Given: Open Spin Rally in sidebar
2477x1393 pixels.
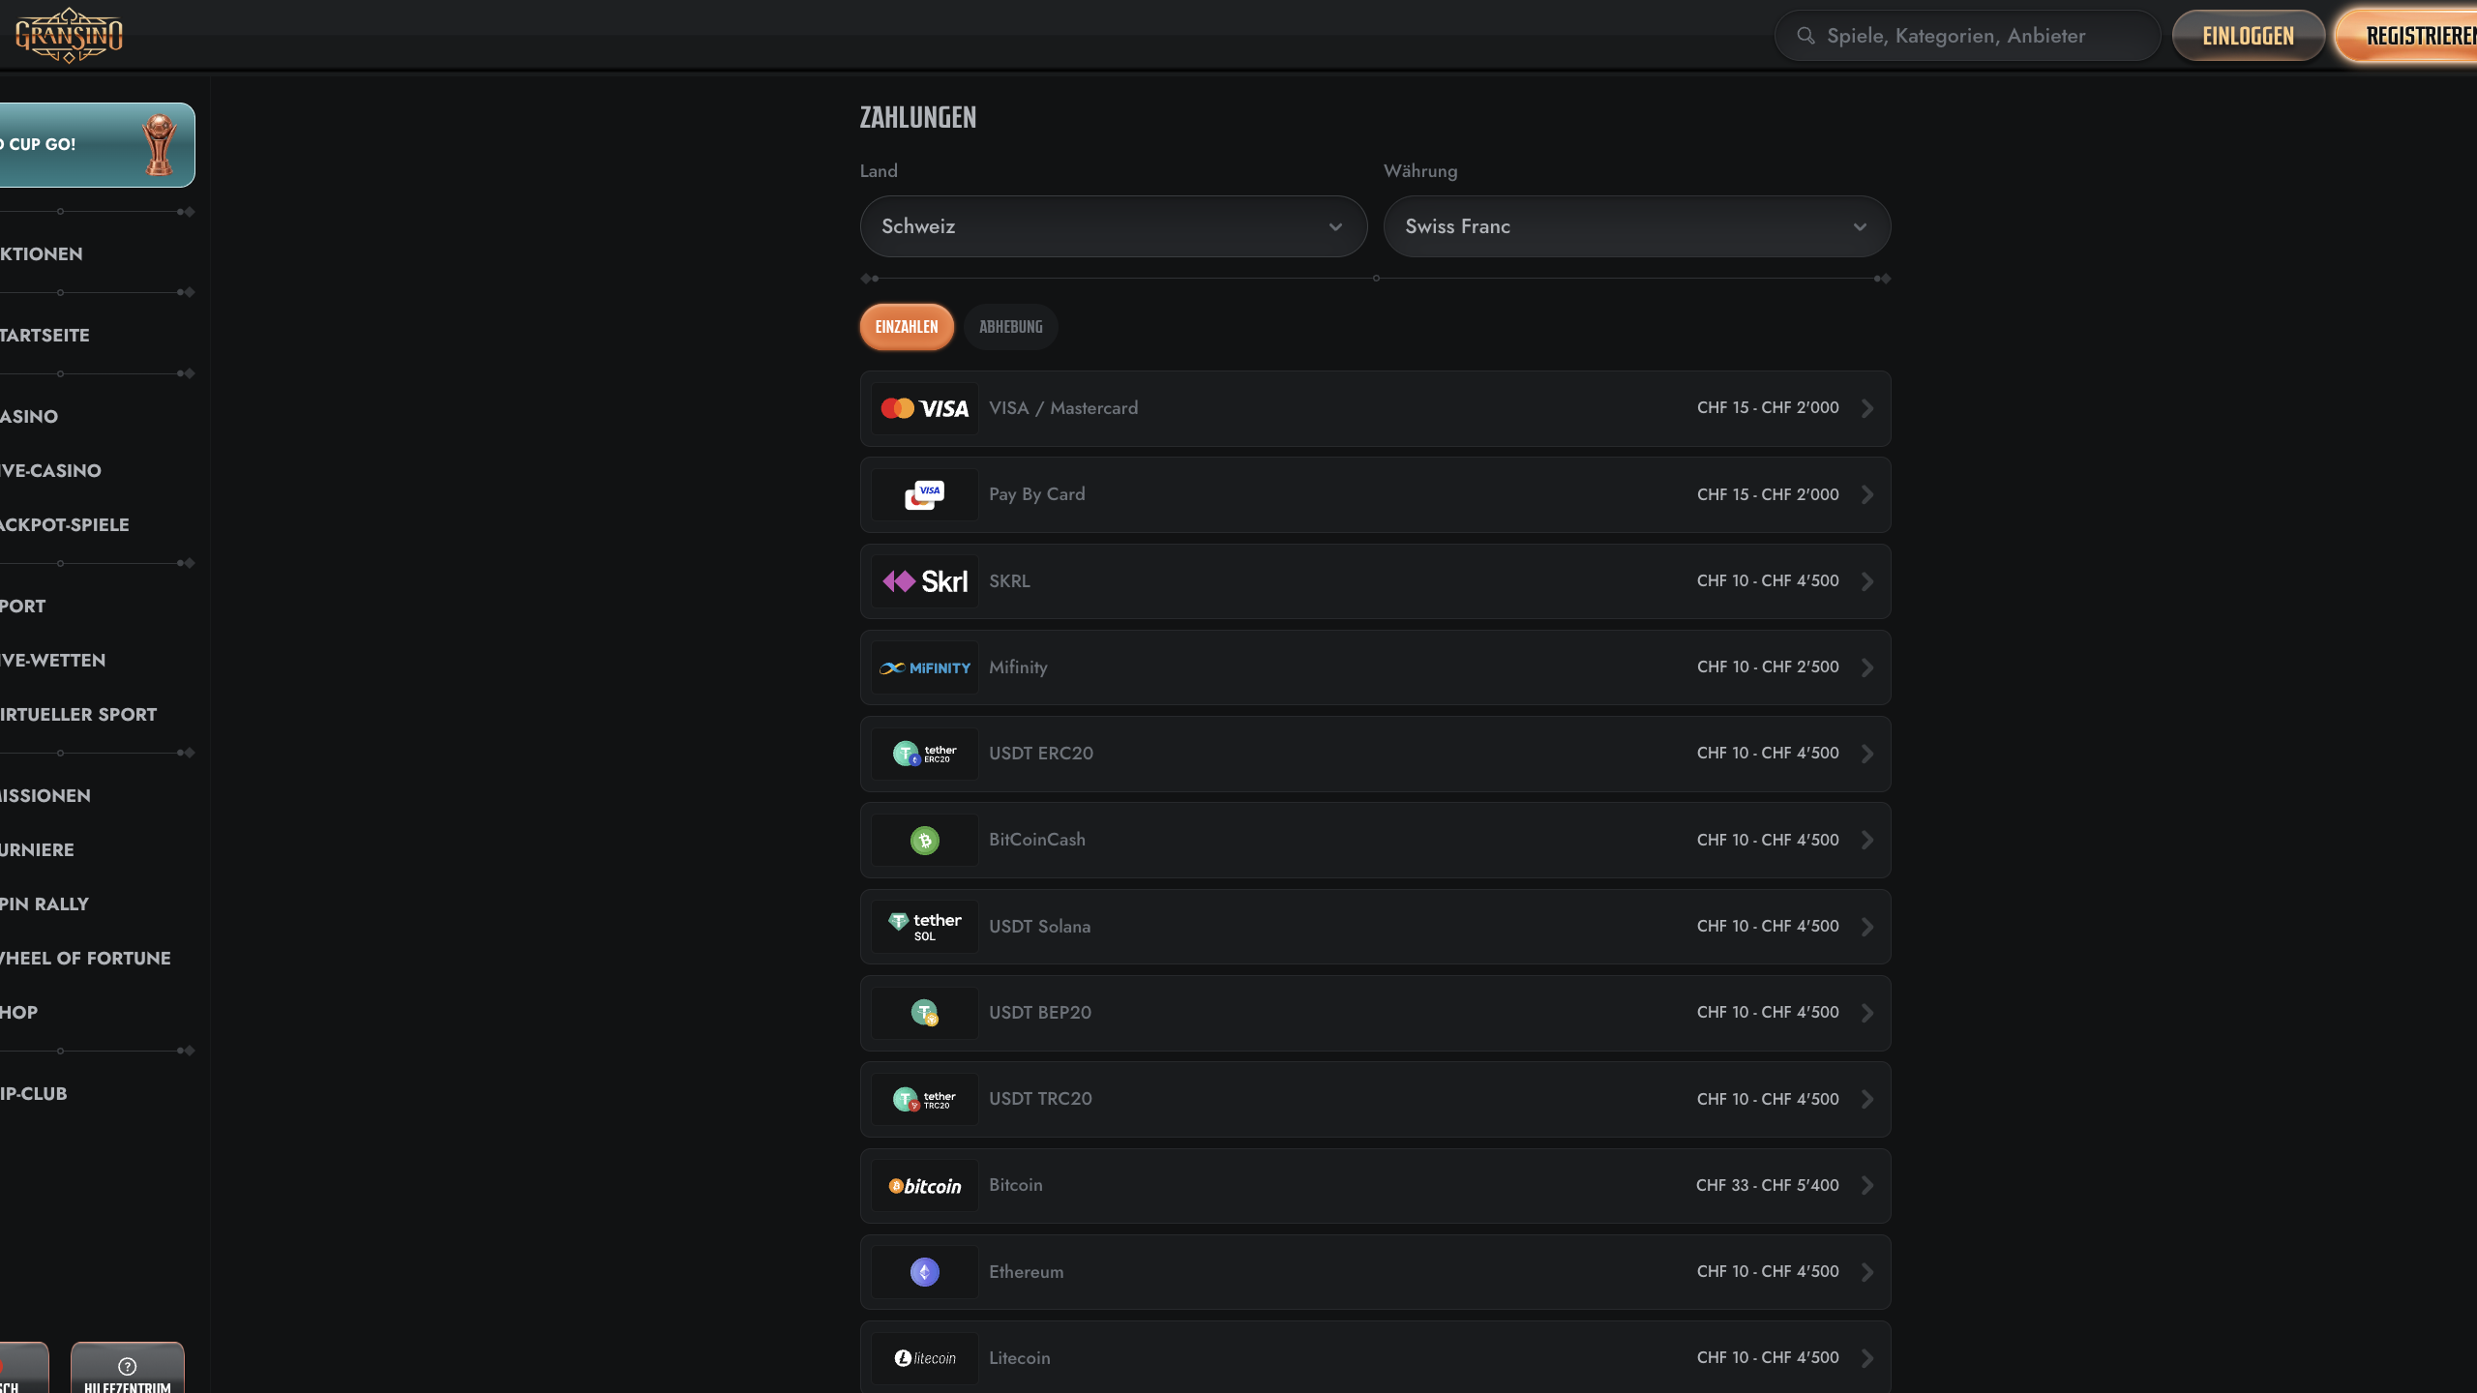Looking at the screenshot, I should coord(45,904).
